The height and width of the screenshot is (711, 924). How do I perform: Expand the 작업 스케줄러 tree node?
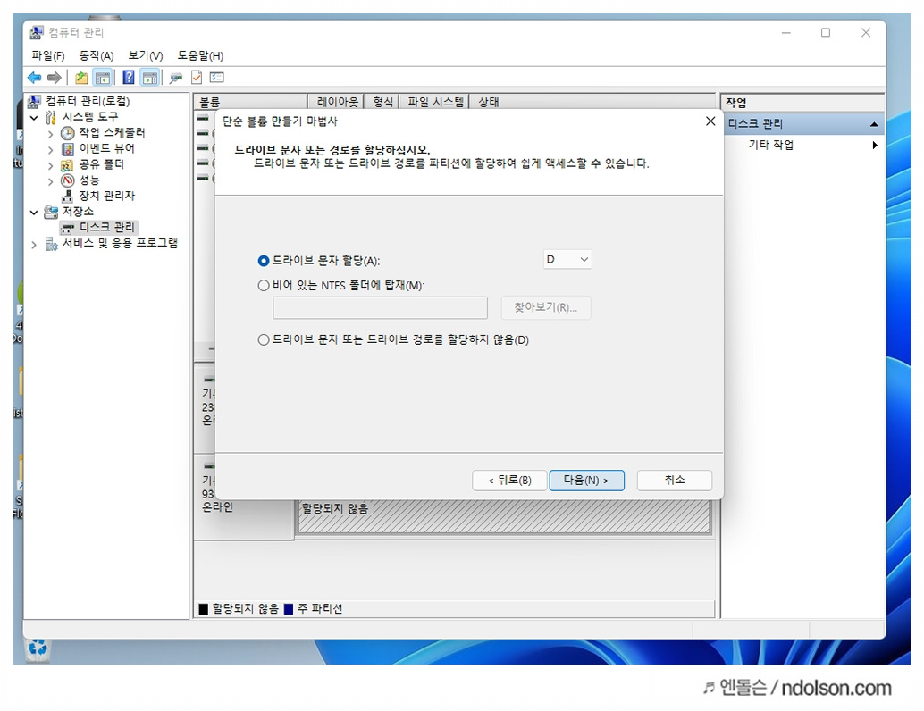(x=51, y=134)
